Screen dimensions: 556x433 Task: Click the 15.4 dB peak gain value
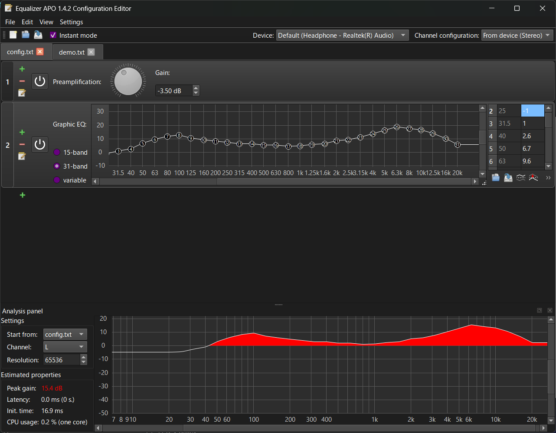[52, 388]
